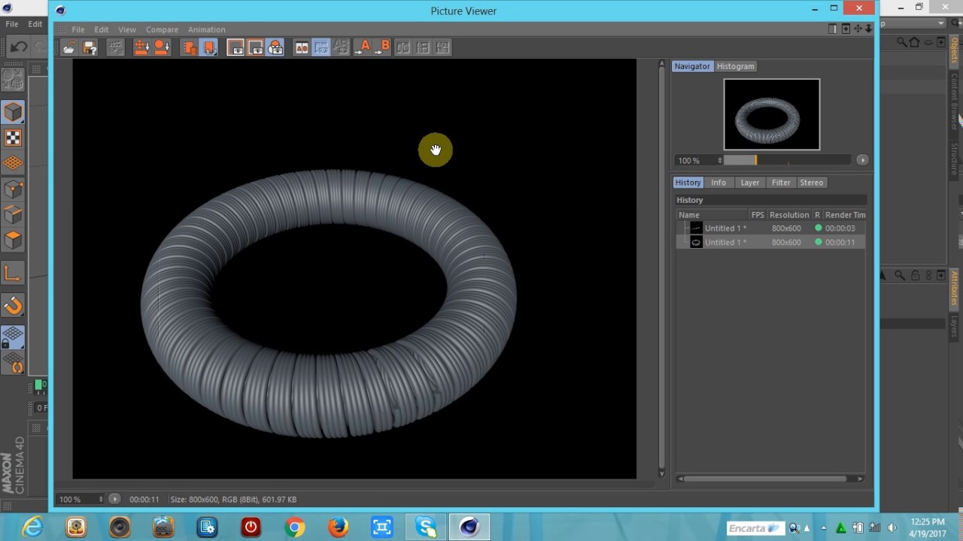Toggle the Locked Workplane icon
The height and width of the screenshot is (541, 963).
pyautogui.click(x=13, y=337)
